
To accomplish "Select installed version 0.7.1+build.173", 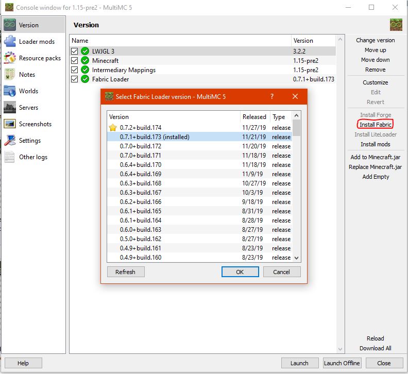I will [x=199, y=137].
